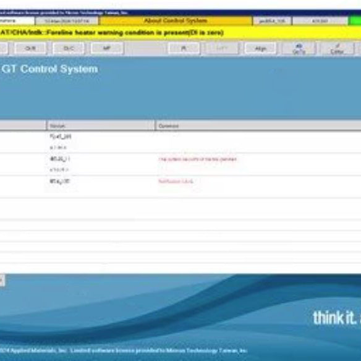Click the Align toolbar button
The width and height of the screenshot is (361, 361).
(x=260, y=49)
